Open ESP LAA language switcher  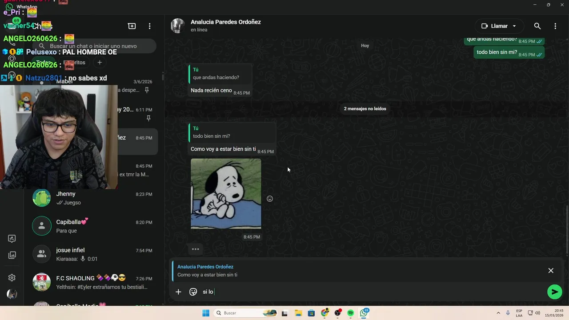click(519, 313)
